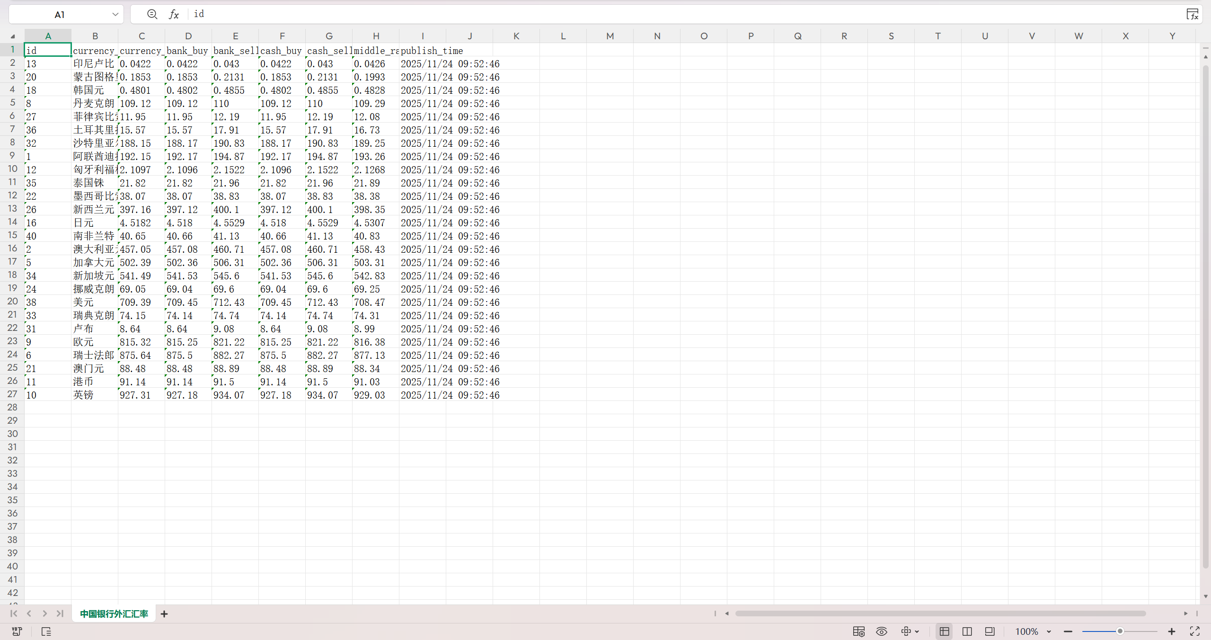
Task: Switch to split page layout view
Action: point(967,631)
